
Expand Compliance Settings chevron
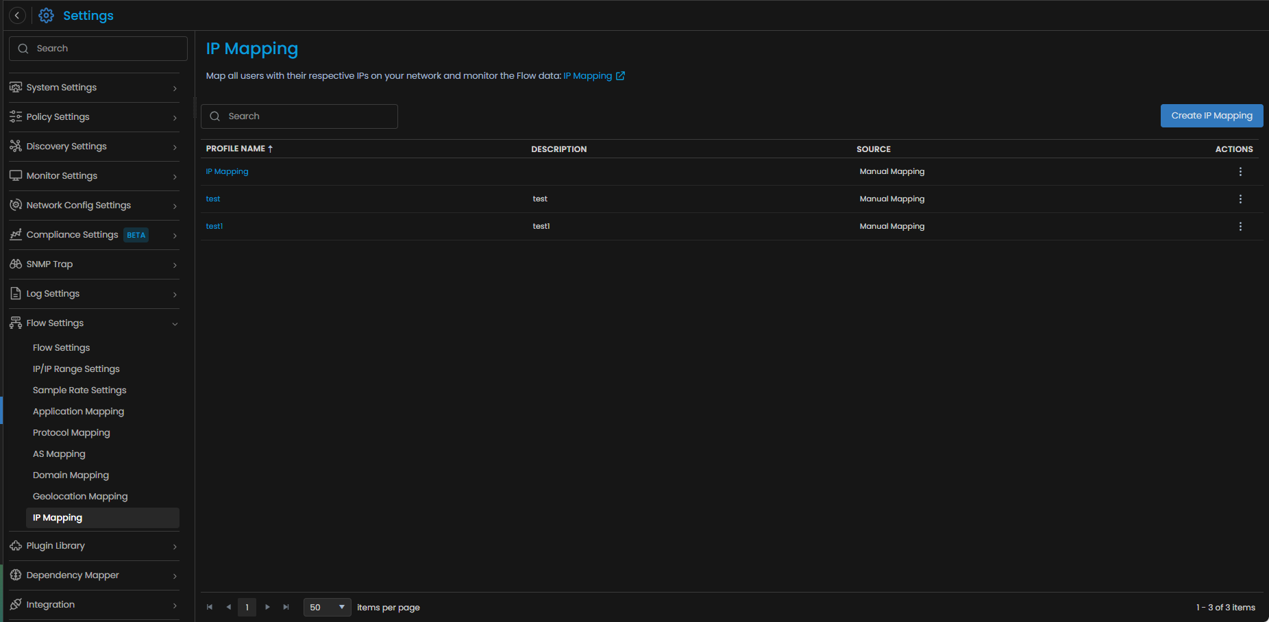[175, 236]
